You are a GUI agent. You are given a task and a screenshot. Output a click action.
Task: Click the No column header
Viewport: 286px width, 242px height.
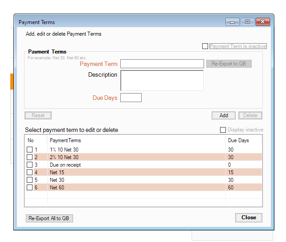click(31, 140)
